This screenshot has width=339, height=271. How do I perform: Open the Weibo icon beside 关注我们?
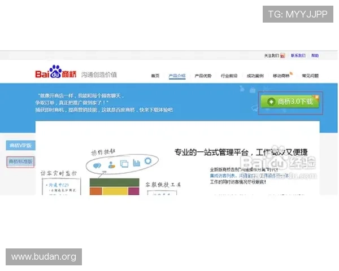pyautogui.click(x=282, y=56)
